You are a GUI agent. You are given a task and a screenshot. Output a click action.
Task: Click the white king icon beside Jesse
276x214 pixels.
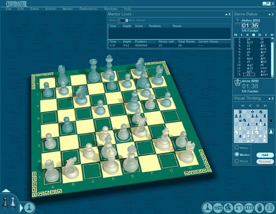pos(237,82)
